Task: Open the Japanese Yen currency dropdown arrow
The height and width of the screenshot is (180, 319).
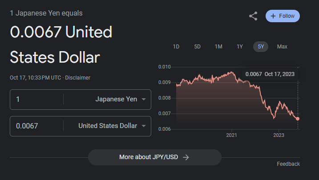Action: [143, 99]
